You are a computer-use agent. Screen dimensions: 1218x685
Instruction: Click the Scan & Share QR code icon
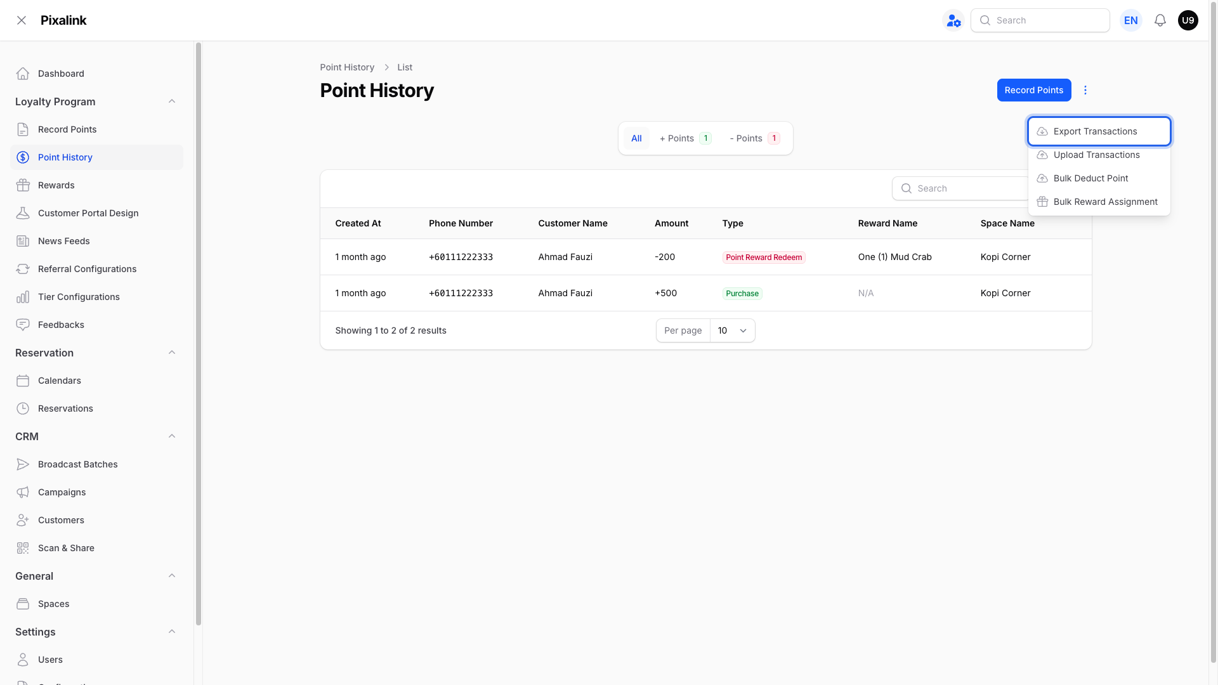(23, 548)
